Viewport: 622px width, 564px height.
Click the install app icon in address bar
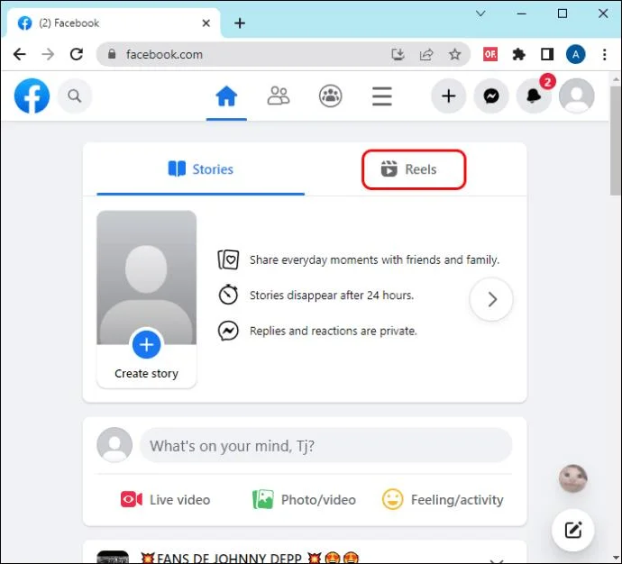pos(398,54)
